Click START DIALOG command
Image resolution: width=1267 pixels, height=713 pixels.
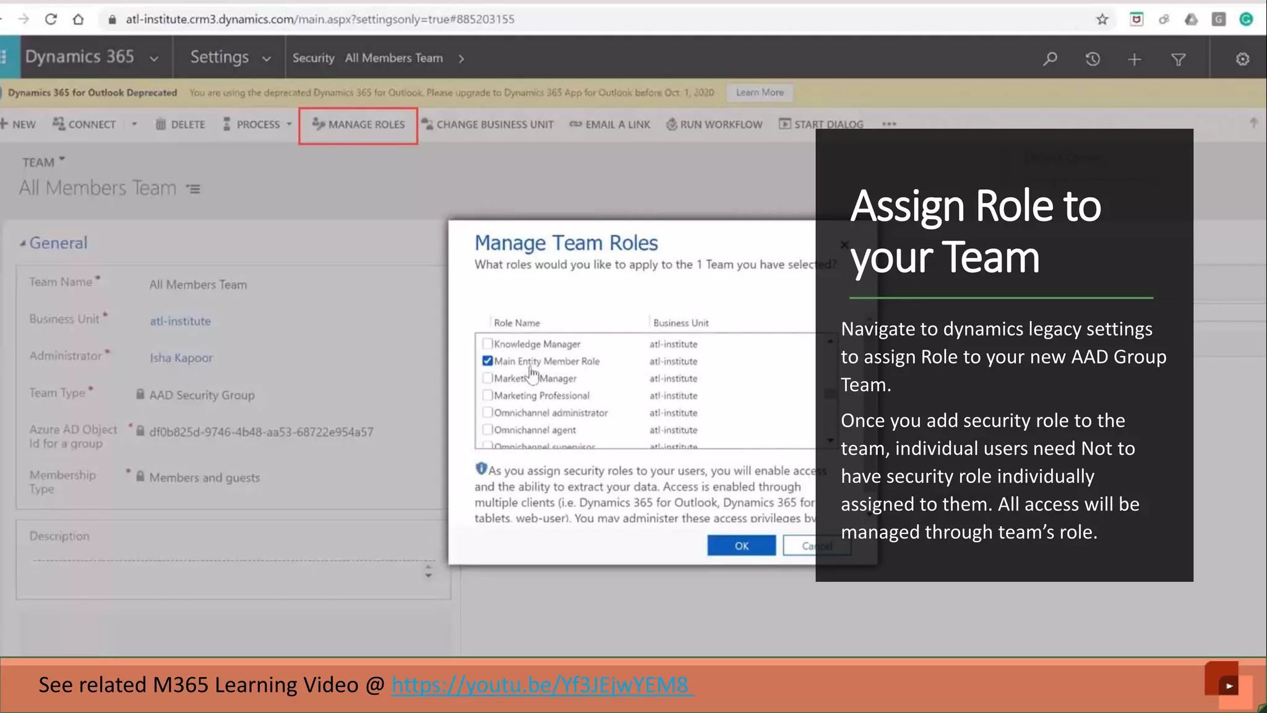point(821,124)
